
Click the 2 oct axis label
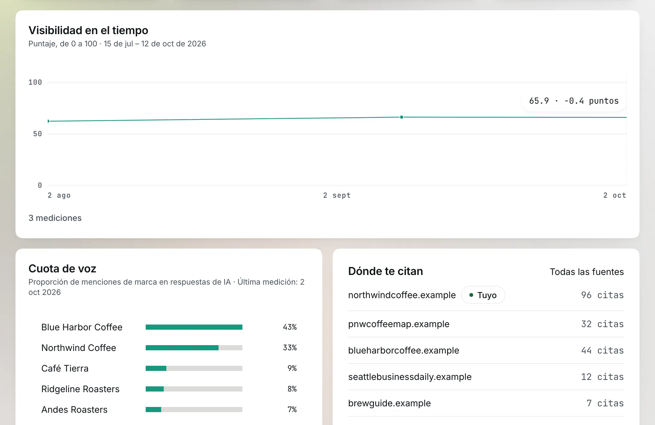point(615,195)
